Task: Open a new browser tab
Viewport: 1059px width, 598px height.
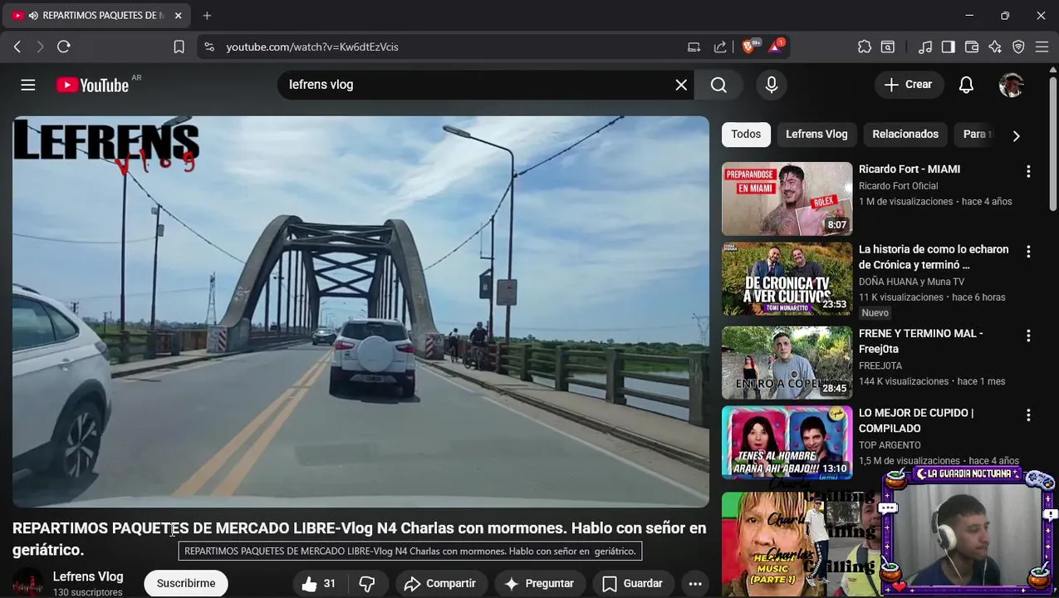Action: point(207,16)
